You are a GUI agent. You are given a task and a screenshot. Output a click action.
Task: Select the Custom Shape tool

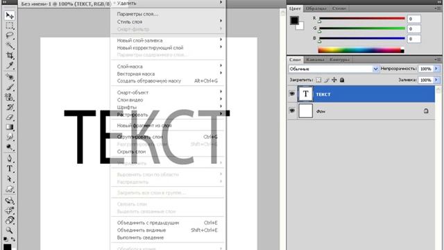point(9,189)
